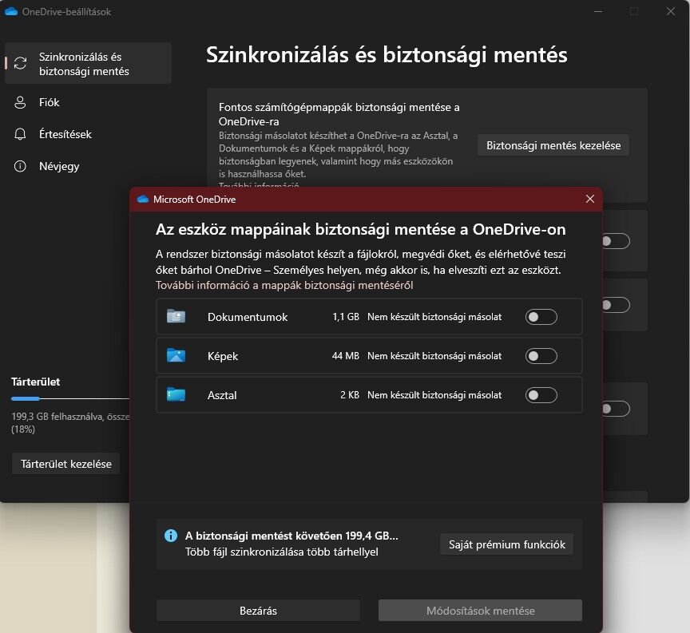Screen dimensions: 690x633
Task: Click the dialog heading Az eszköz mappáinak biztonsági mentése
Action: pos(360,230)
